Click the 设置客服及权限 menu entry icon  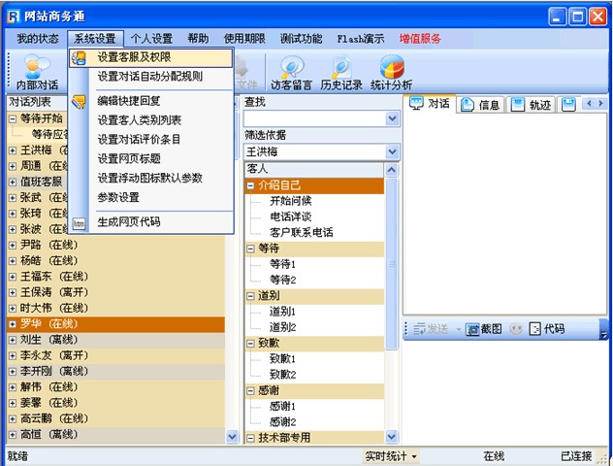pos(79,58)
